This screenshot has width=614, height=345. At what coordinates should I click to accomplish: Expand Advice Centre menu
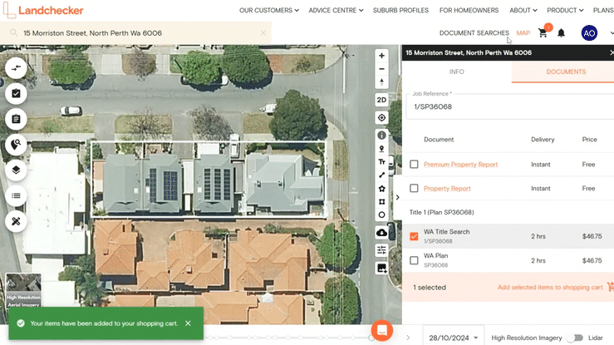[x=336, y=10]
